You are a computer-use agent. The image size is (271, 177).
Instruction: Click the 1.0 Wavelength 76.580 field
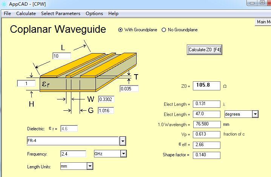[x=206, y=124]
